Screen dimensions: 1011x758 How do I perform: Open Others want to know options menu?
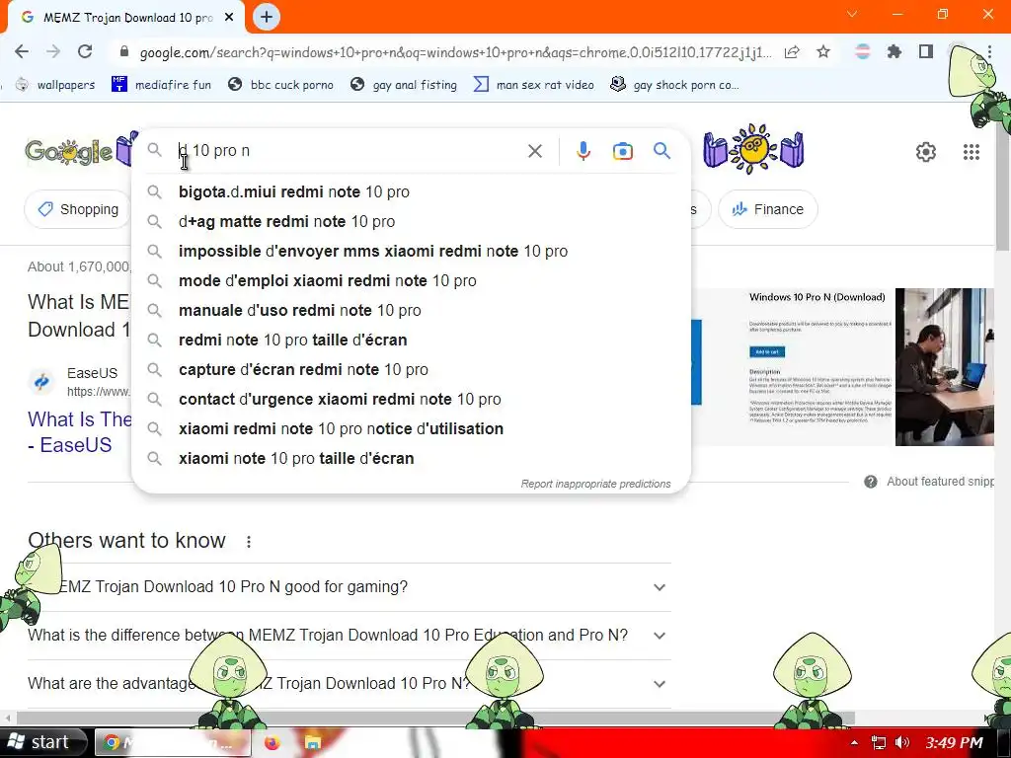point(249,542)
